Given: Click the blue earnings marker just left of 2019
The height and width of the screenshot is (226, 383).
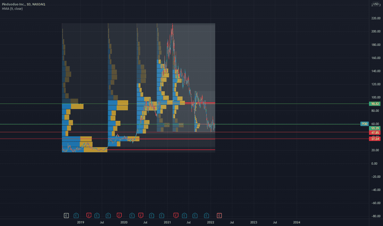Looking at the screenshot, I should (76, 215).
